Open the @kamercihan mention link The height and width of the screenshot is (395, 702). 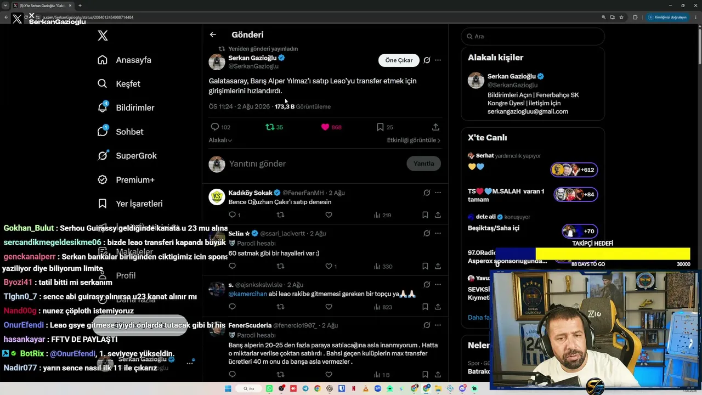(247, 294)
